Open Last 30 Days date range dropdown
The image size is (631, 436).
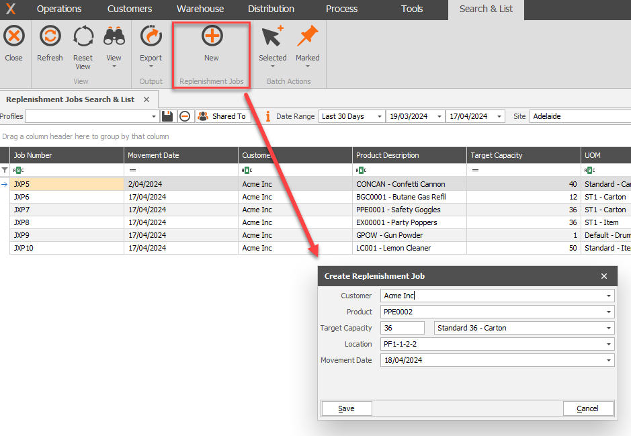click(379, 116)
